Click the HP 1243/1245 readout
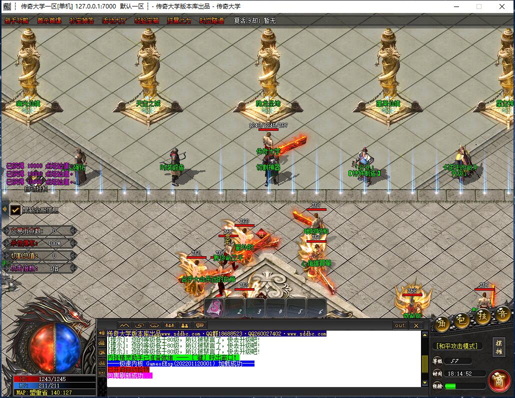The height and width of the screenshot is (398, 515). click(52, 379)
